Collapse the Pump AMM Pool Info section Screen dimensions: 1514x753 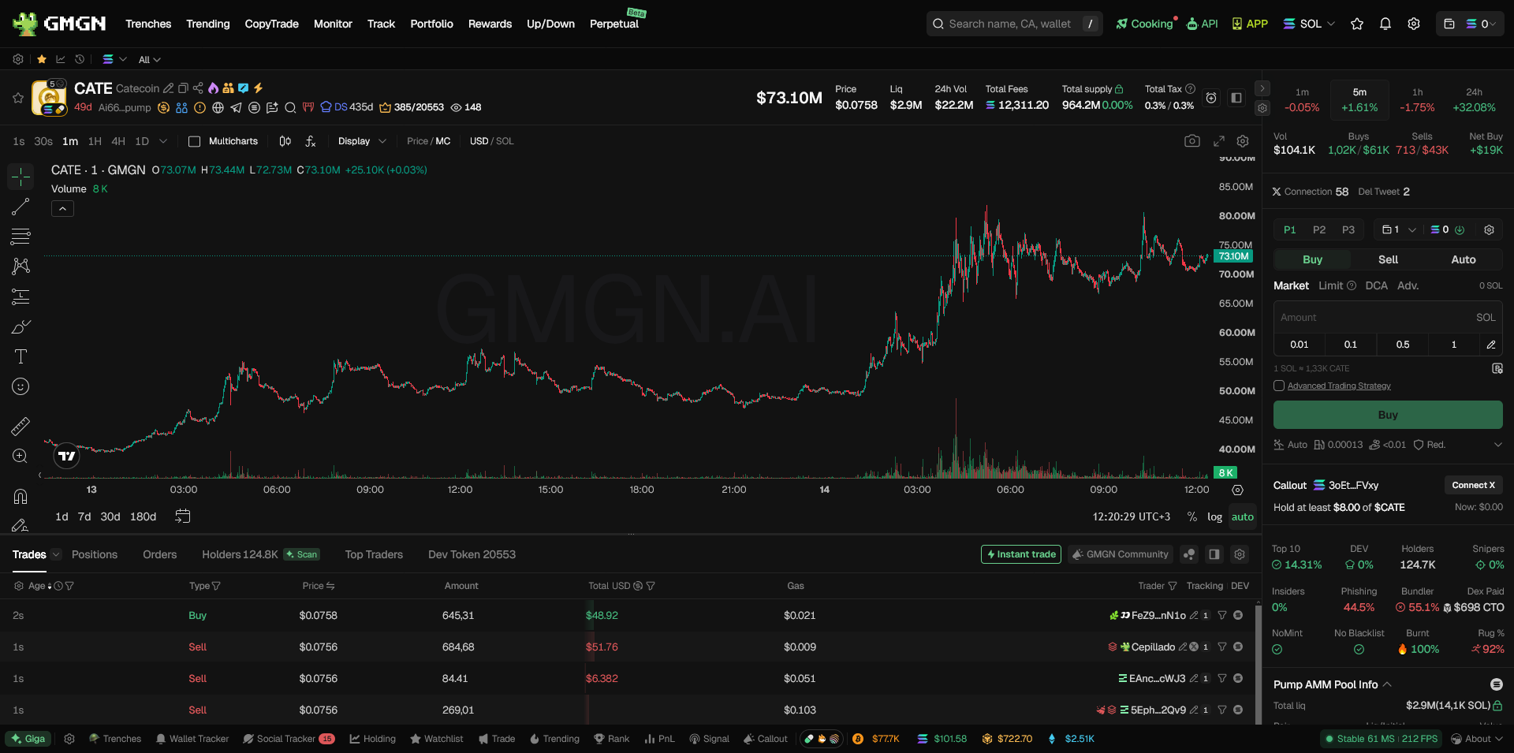tap(1387, 684)
